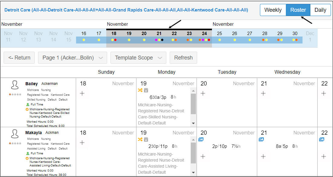Click image icon on Makayla's Wednesday 21 cell
333x177 pixels.
click(261, 139)
